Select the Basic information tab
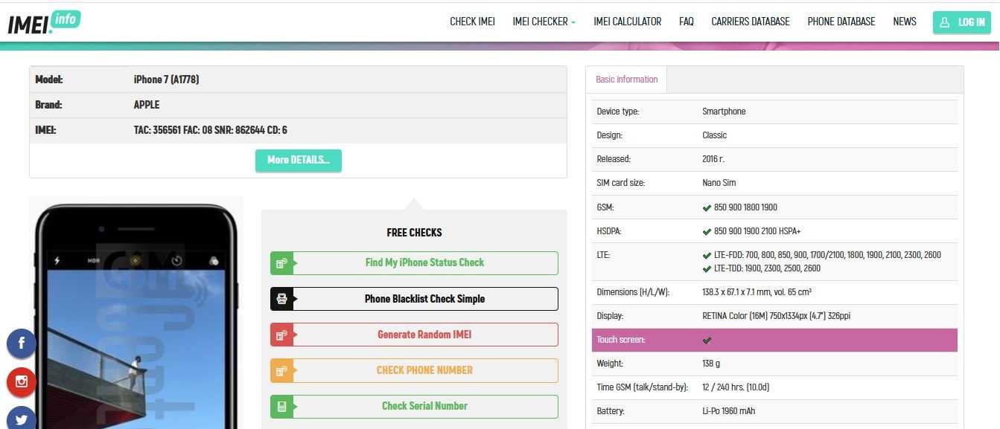 pyautogui.click(x=626, y=80)
